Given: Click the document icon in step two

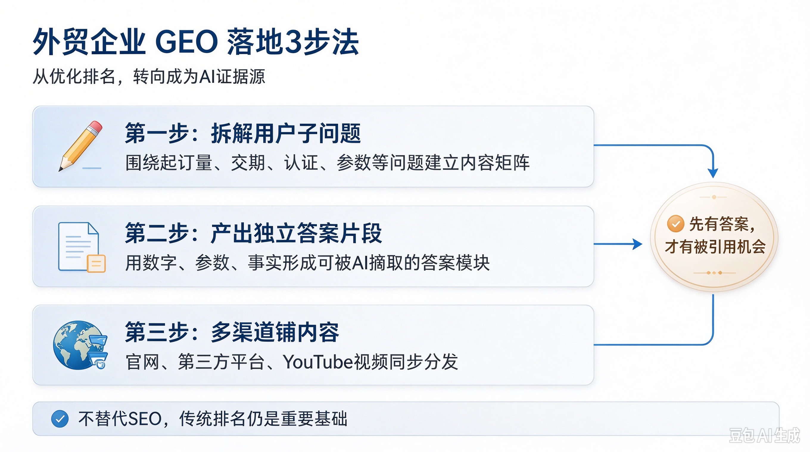Looking at the screenshot, I should 81,247.
